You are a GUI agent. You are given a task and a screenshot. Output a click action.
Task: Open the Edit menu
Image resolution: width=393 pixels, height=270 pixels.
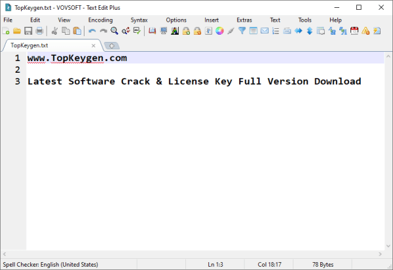pos(35,20)
